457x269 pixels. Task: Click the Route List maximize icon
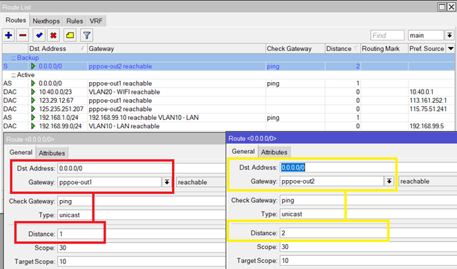(442, 7)
